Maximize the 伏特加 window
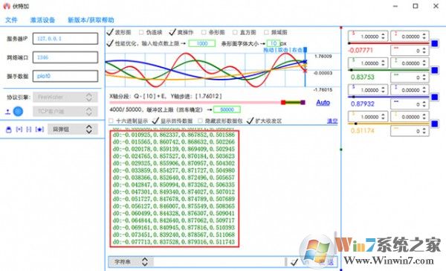 [416, 6]
